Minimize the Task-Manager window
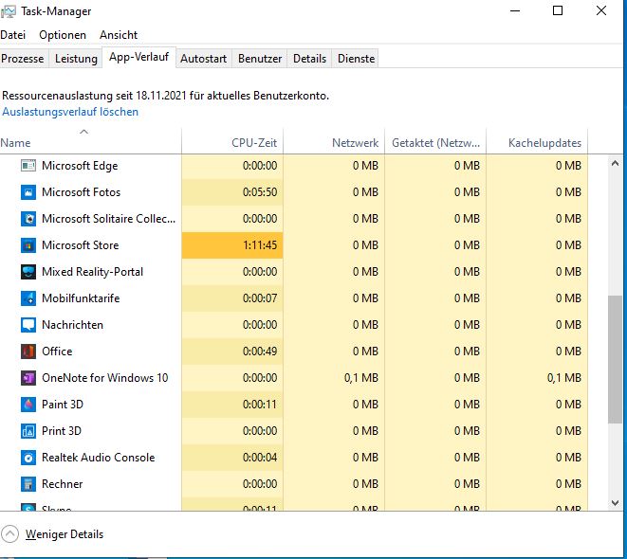This screenshot has width=627, height=559. pyautogui.click(x=515, y=11)
